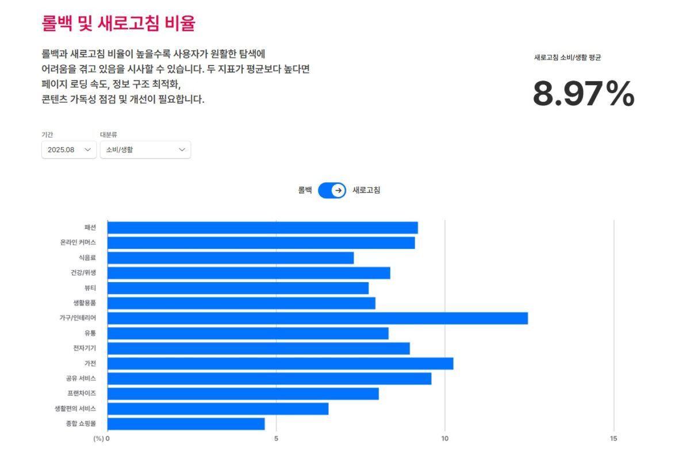Click the arrow icon inside the toggle
The width and height of the screenshot is (690, 458).
339,190
